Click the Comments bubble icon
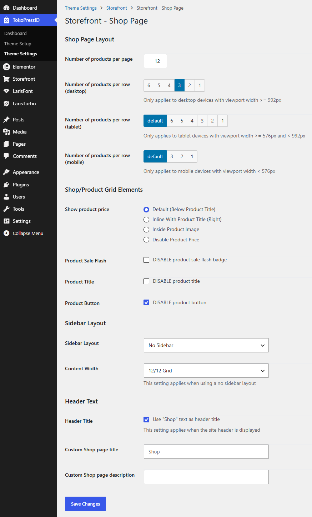The height and width of the screenshot is (517, 312). coord(6,156)
